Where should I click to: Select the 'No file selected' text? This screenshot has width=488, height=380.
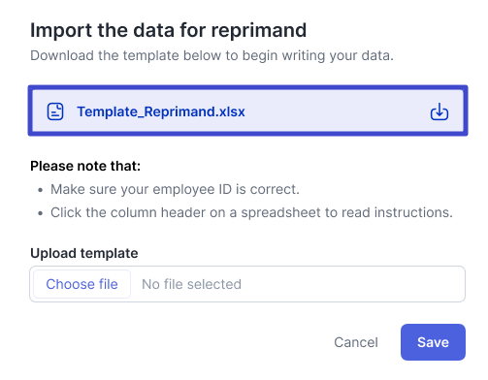[x=192, y=284]
